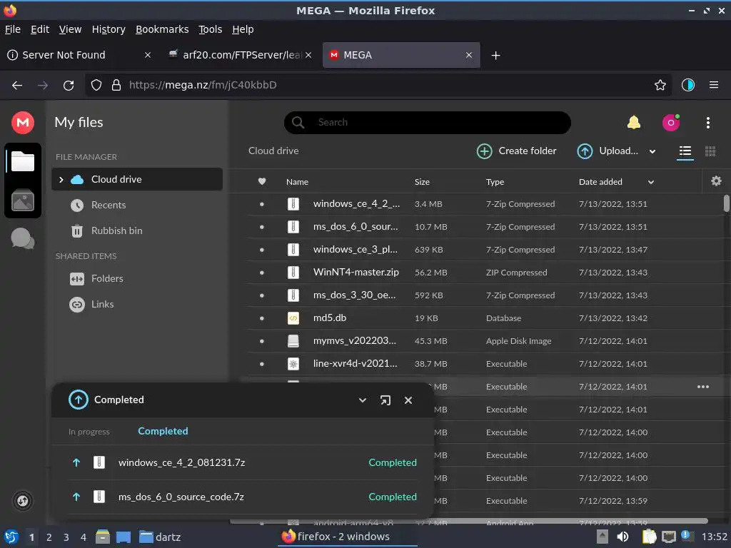Open a new Firefox tab
This screenshot has height=548, width=731.
pyautogui.click(x=495, y=56)
